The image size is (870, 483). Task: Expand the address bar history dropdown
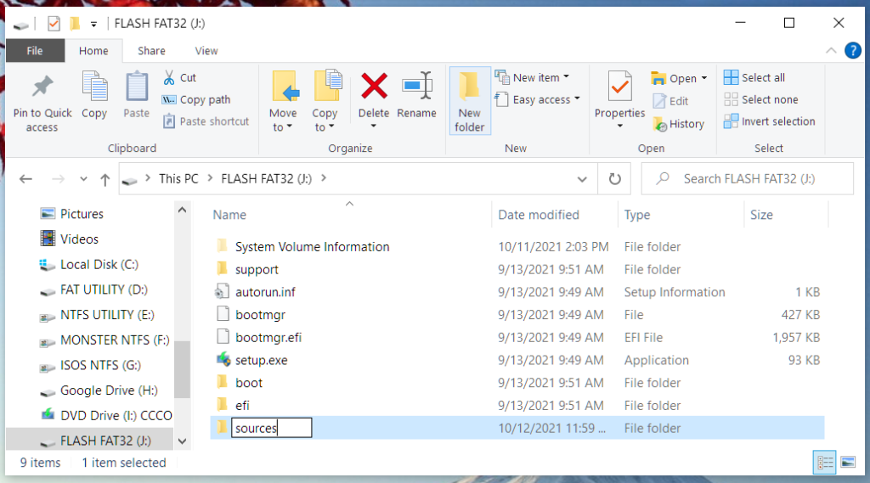[582, 179]
